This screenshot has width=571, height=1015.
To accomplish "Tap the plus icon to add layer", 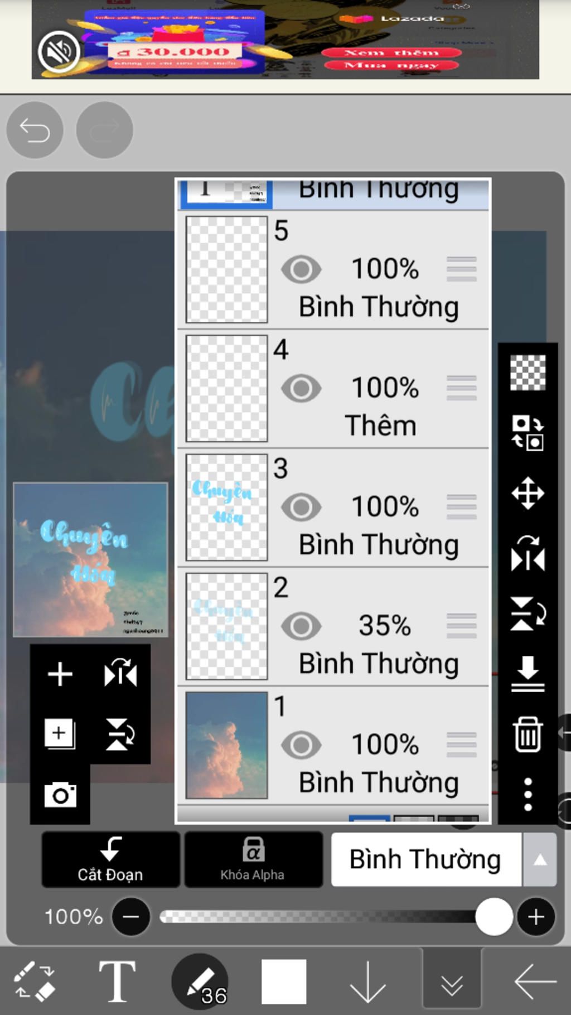I will pyautogui.click(x=60, y=674).
